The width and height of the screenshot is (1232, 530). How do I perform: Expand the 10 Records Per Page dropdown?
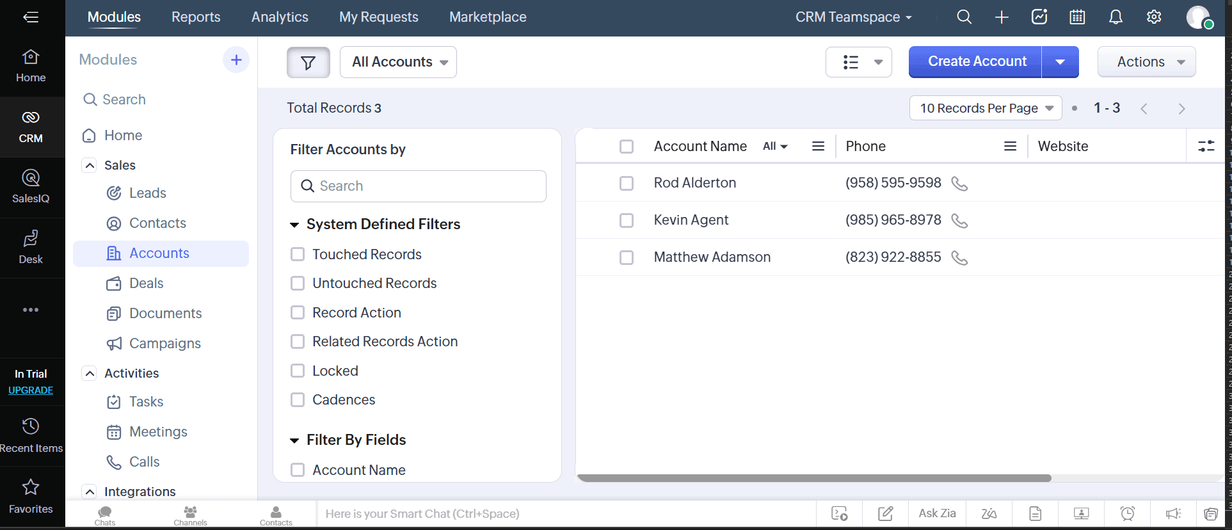click(x=985, y=108)
